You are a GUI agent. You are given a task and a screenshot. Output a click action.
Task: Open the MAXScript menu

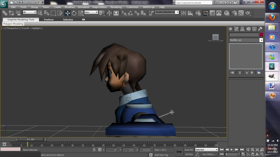pos(149,7)
